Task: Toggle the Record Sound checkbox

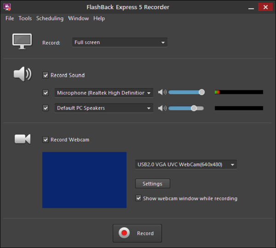Action: point(46,75)
